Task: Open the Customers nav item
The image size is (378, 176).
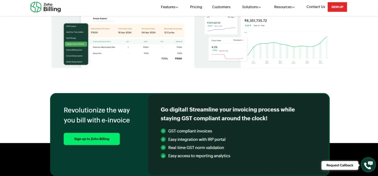Action: coord(221,7)
